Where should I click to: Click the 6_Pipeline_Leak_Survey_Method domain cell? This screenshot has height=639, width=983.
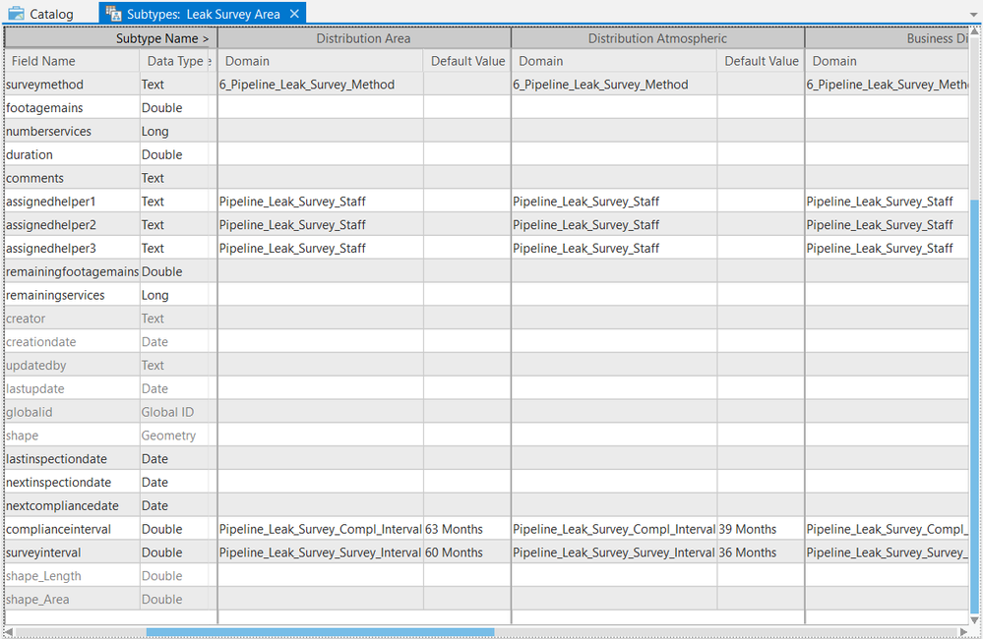pyautogui.click(x=317, y=84)
